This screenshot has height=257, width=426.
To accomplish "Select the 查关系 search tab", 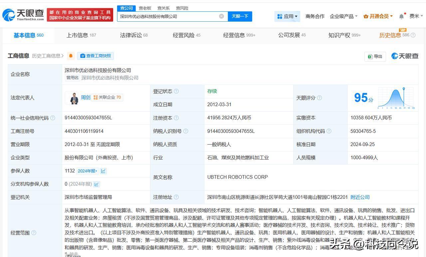I will point(163,8).
